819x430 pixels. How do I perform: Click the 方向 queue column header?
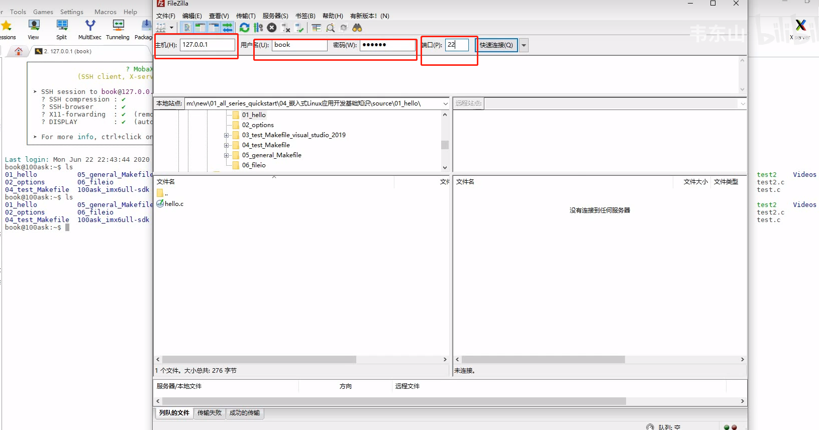345,386
